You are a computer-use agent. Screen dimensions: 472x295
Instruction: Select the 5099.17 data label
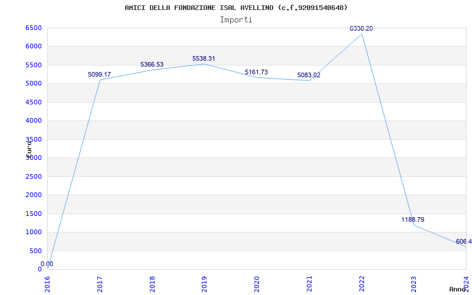99,74
